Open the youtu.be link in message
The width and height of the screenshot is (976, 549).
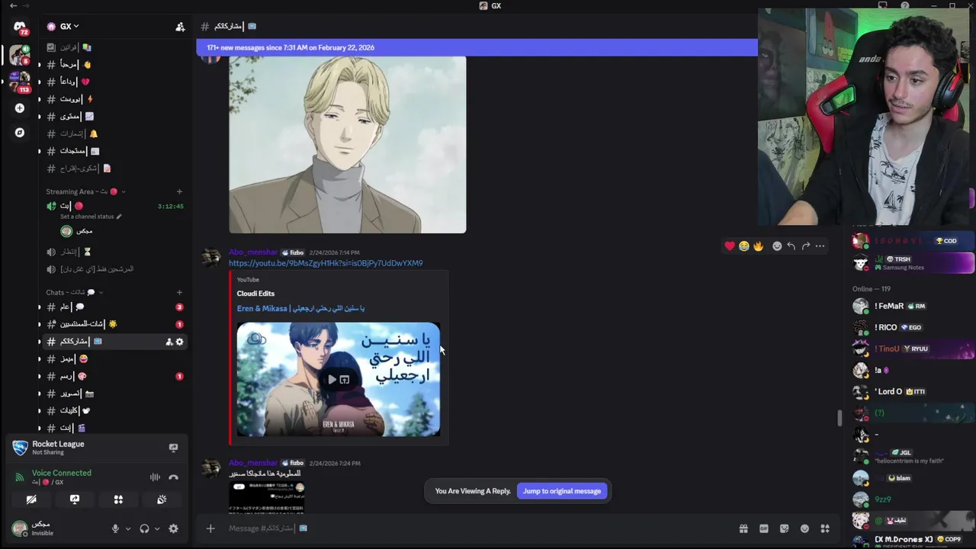[326, 263]
